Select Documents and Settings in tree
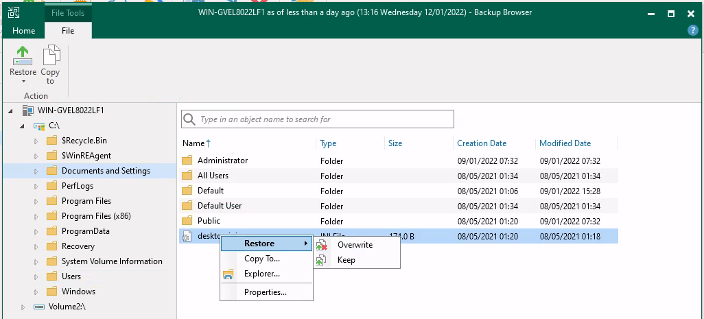The width and height of the screenshot is (704, 319). tap(106, 171)
